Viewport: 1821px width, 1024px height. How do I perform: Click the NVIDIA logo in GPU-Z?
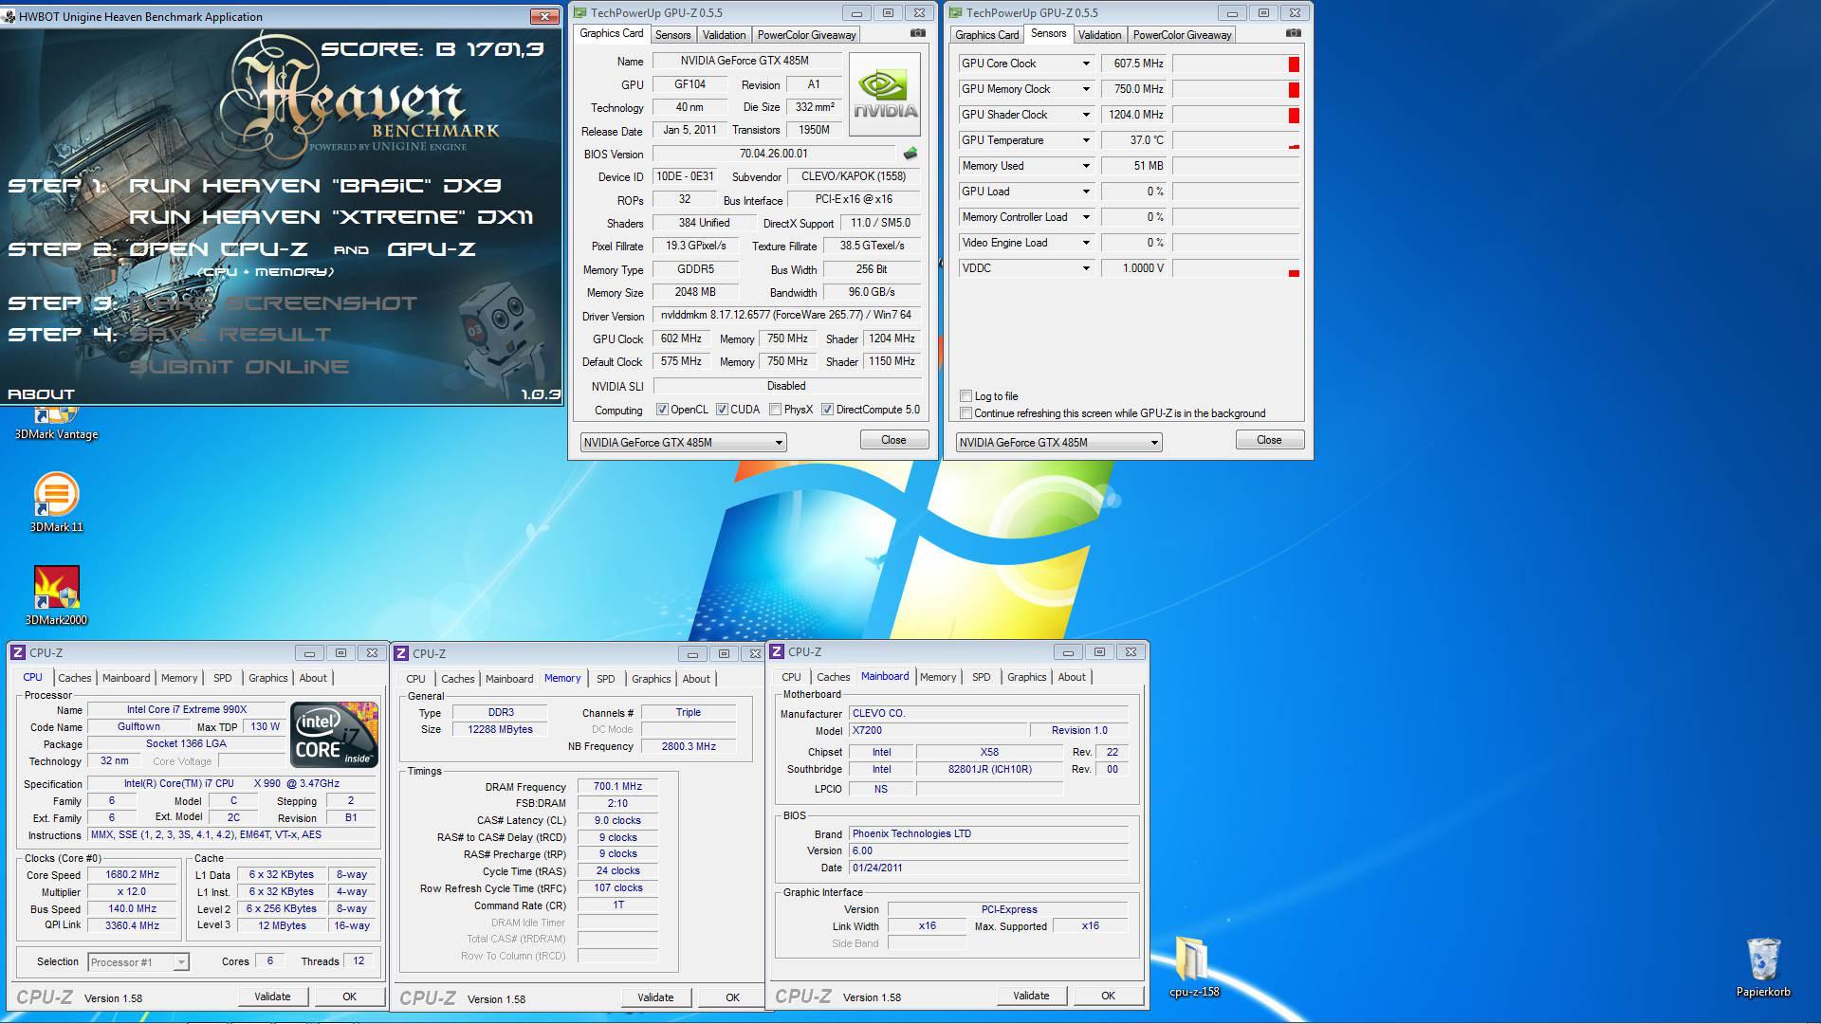pyautogui.click(x=884, y=95)
